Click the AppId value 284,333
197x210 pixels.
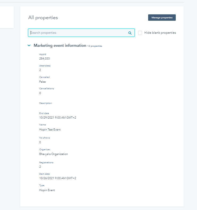(44, 58)
